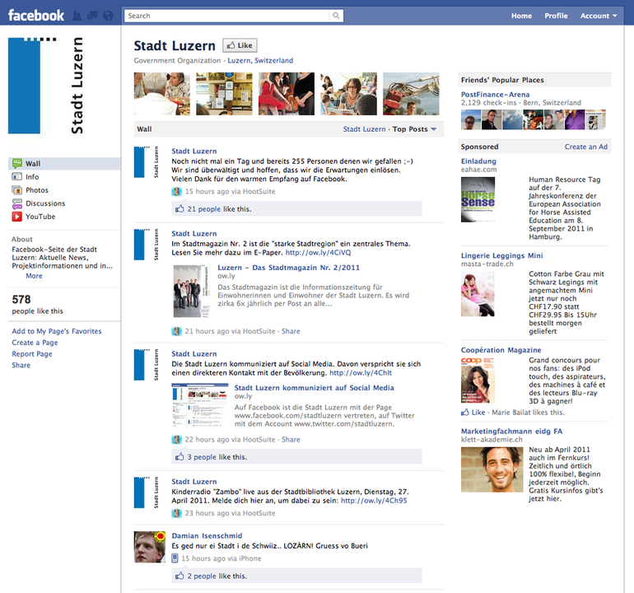Click Add to My Page's Favorites
The image size is (634, 593).
pyautogui.click(x=57, y=331)
